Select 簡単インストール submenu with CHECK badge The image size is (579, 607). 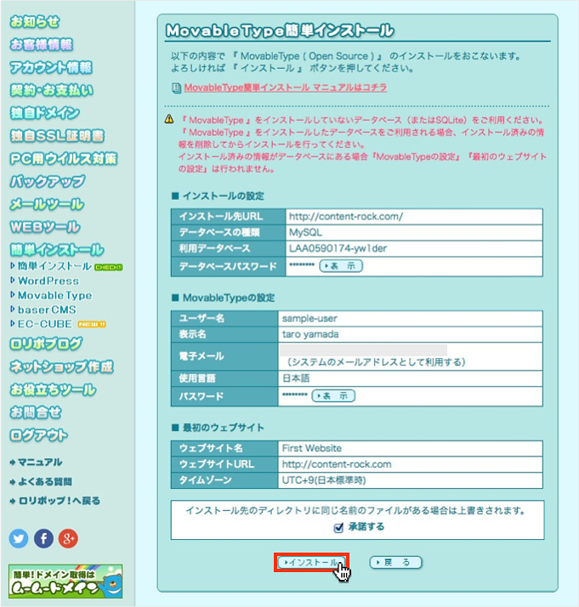coord(54,266)
